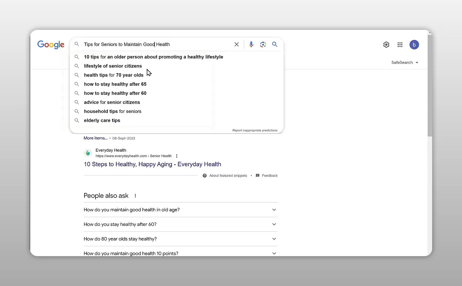Viewport: 462px width, 286px height.
Task: Open three-dot menu beside Everyday Health URL
Action: point(177,156)
